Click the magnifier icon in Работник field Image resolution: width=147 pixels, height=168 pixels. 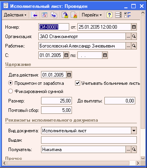click(x=134, y=46)
